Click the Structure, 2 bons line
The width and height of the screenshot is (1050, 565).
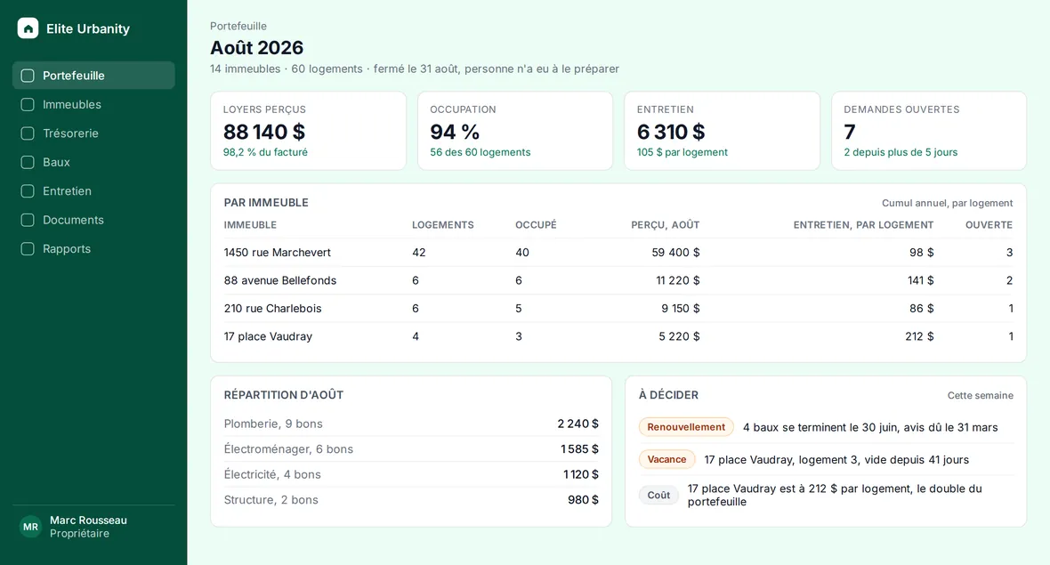pos(411,500)
